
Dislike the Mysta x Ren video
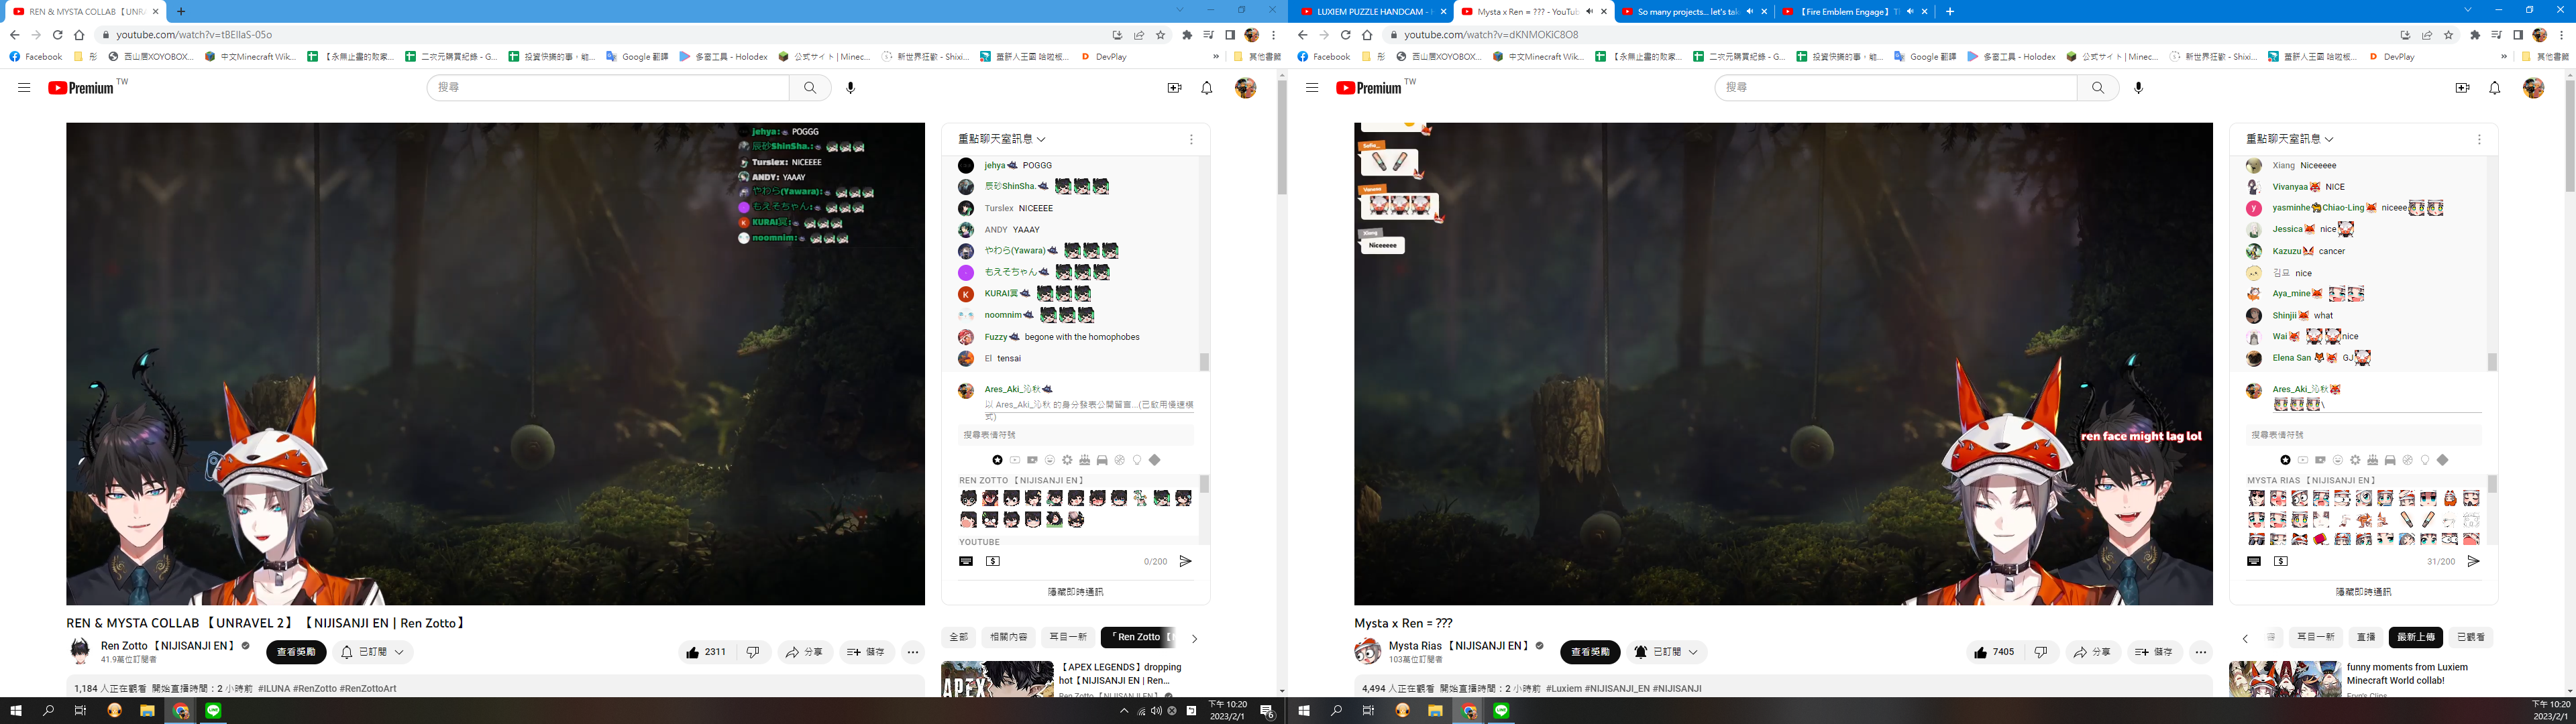(2041, 652)
